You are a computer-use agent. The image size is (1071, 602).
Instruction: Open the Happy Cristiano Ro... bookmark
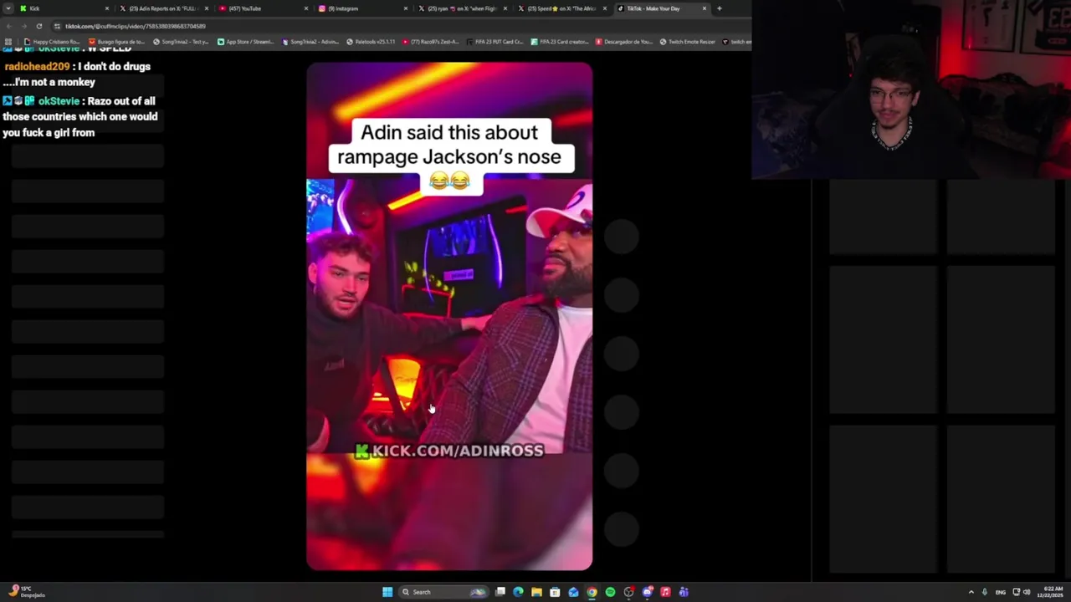point(52,42)
